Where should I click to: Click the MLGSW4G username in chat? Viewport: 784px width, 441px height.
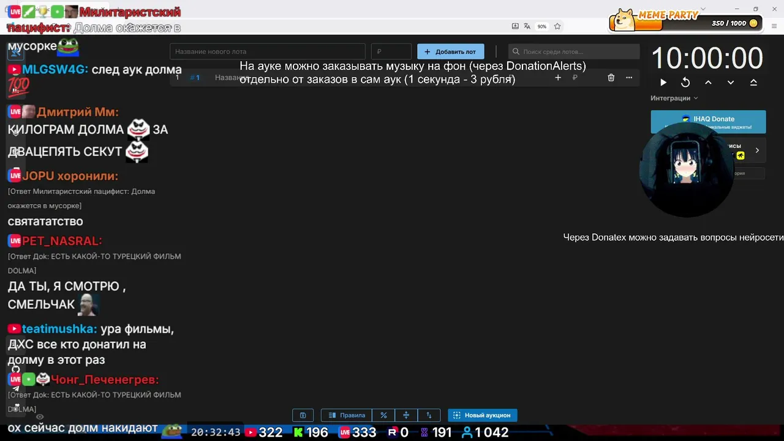[x=55, y=70]
